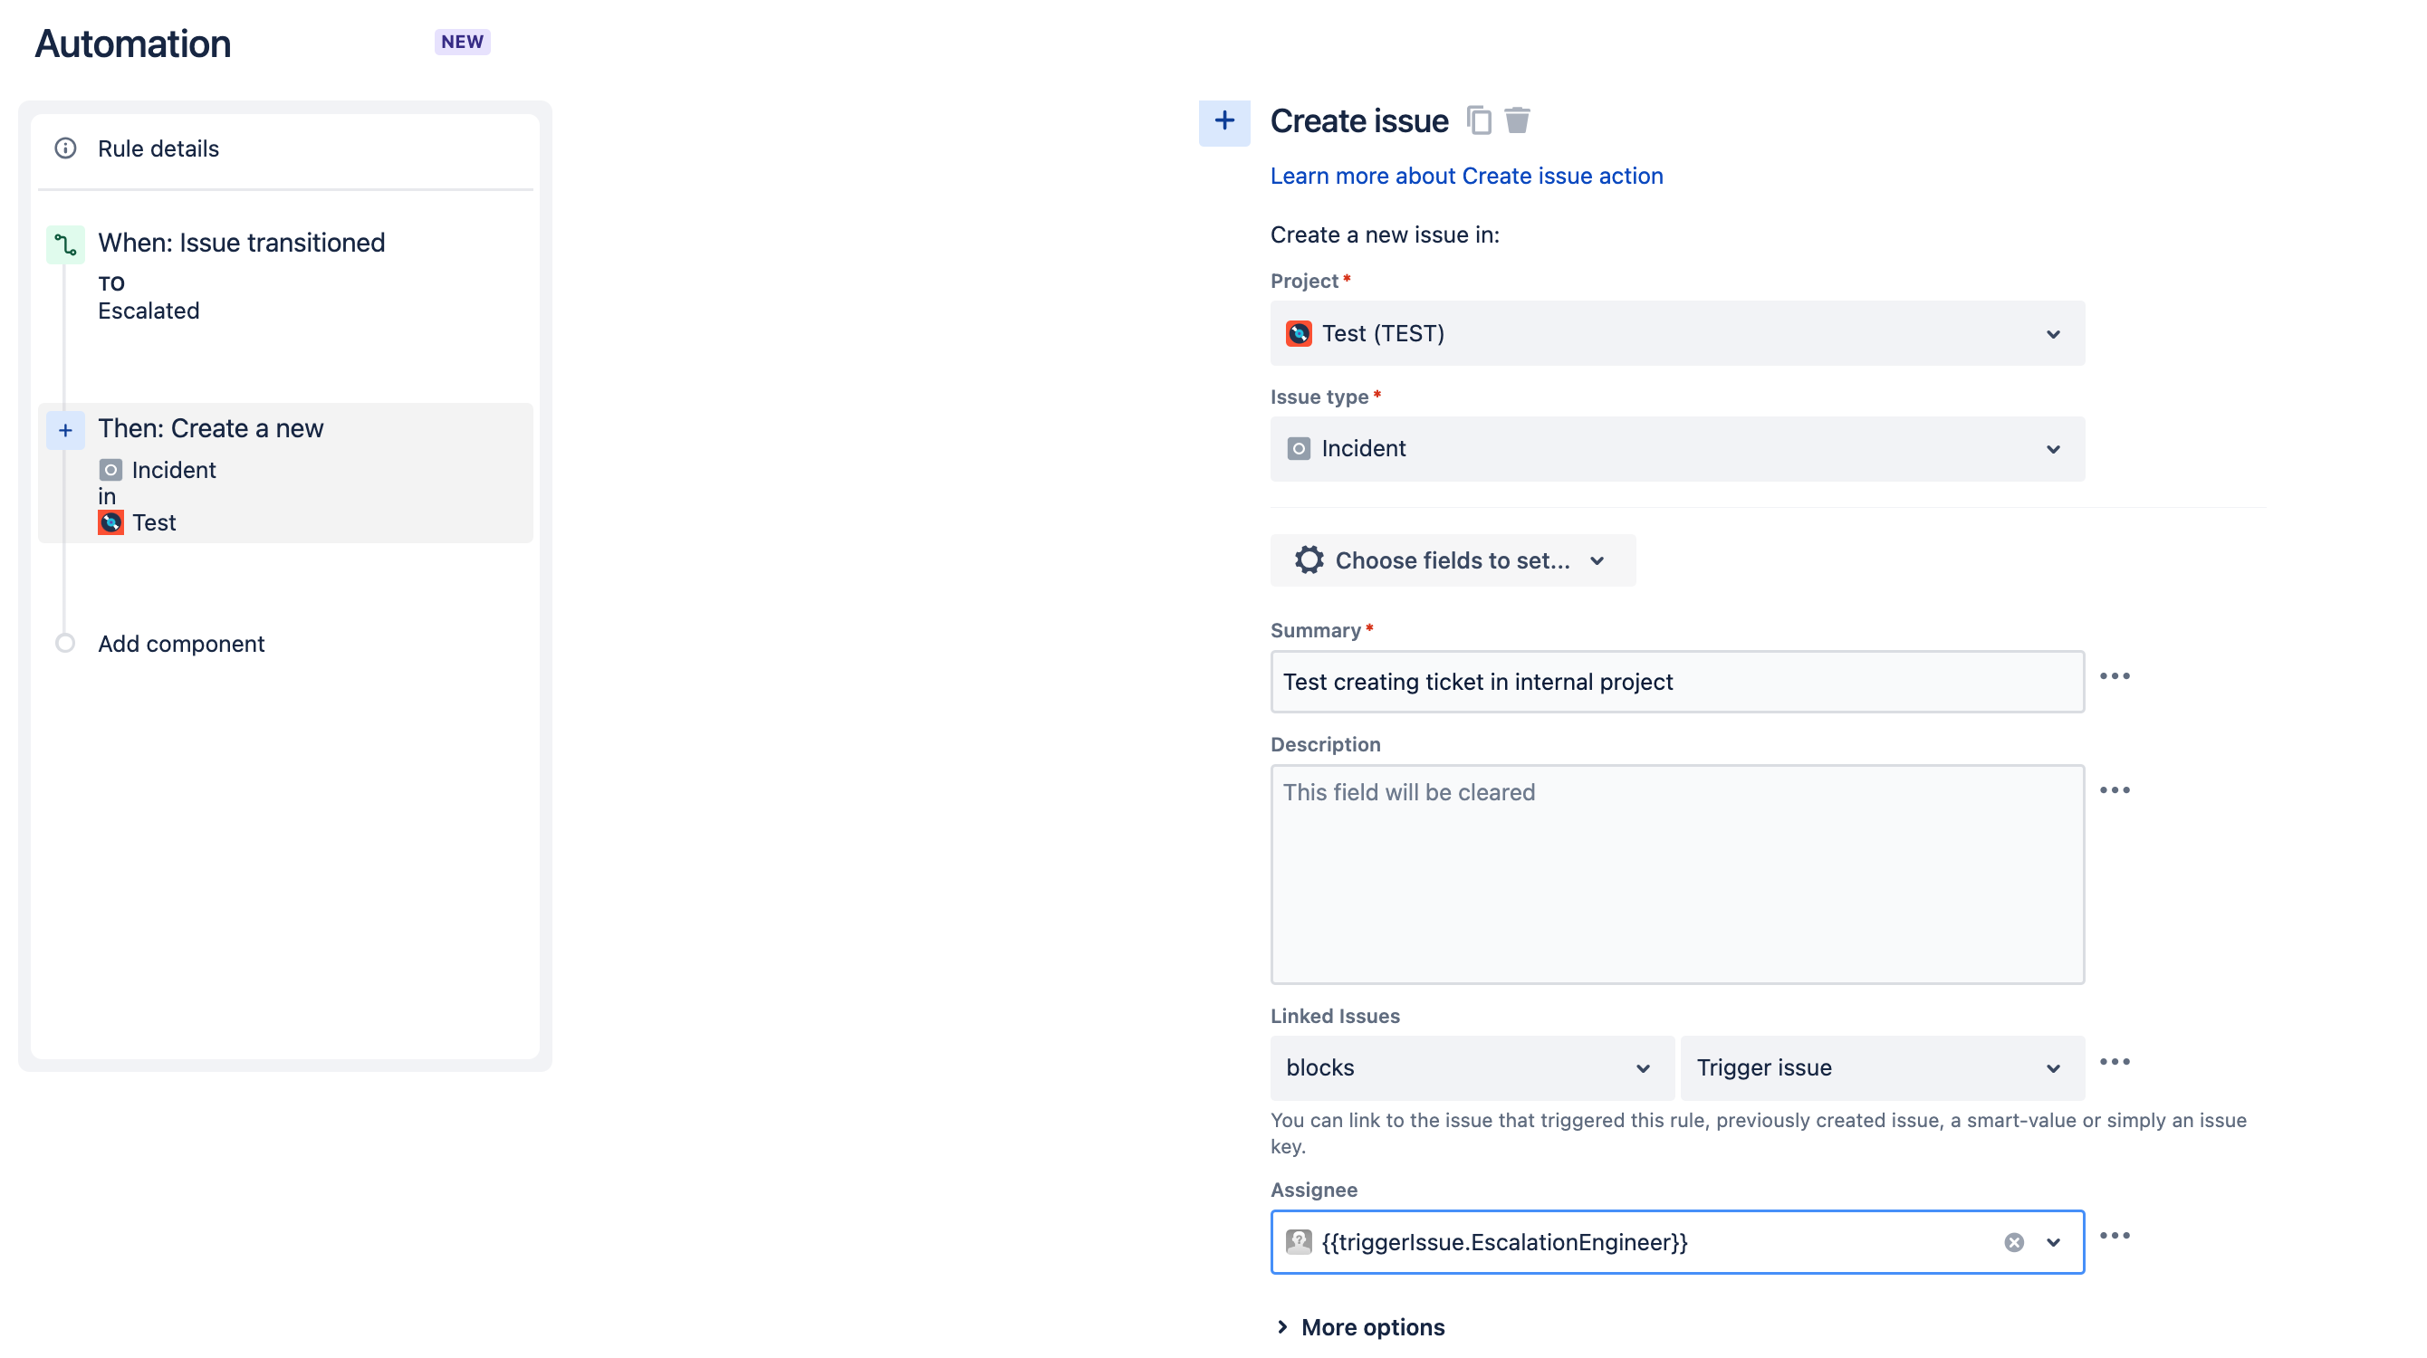
Task: Open the Trigger issue dropdown
Action: click(x=1882, y=1068)
